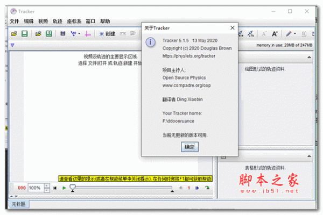Viewport: 323px width, 215px height.
Task: Open the 帮助 menu
Action: (105, 21)
